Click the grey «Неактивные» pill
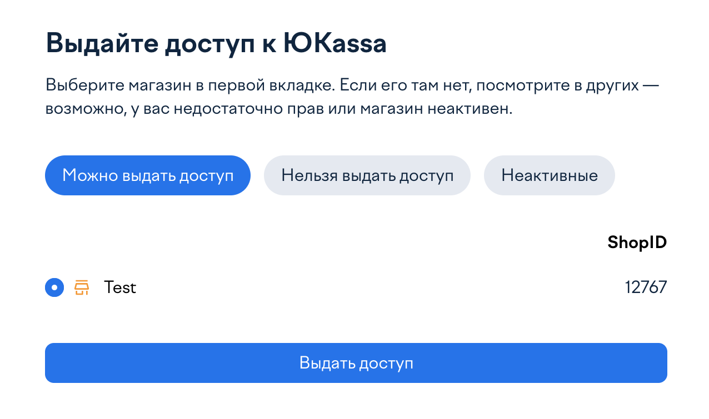The height and width of the screenshot is (419, 709). 549,175
